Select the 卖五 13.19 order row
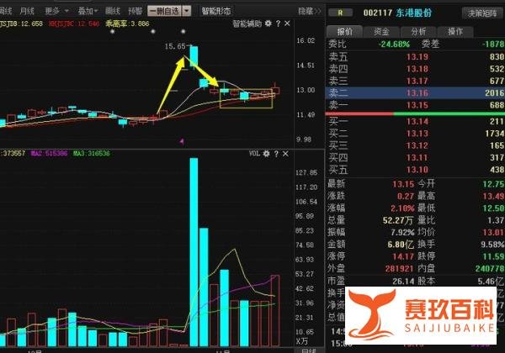This screenshot has width=505, height=353. coord(416,57)
